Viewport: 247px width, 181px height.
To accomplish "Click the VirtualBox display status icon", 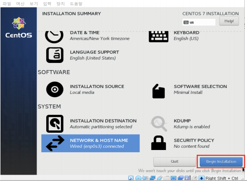I will [x=173, y=178].
